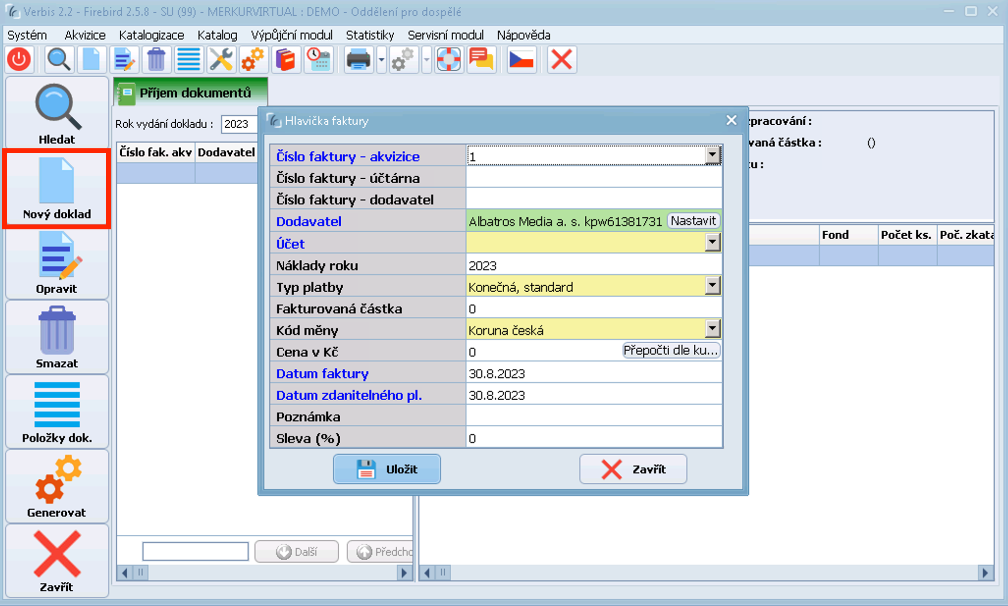This screenshot has width=1008, height=606.
Task: Click Uložit to save the invoice header
Action: 387,469
